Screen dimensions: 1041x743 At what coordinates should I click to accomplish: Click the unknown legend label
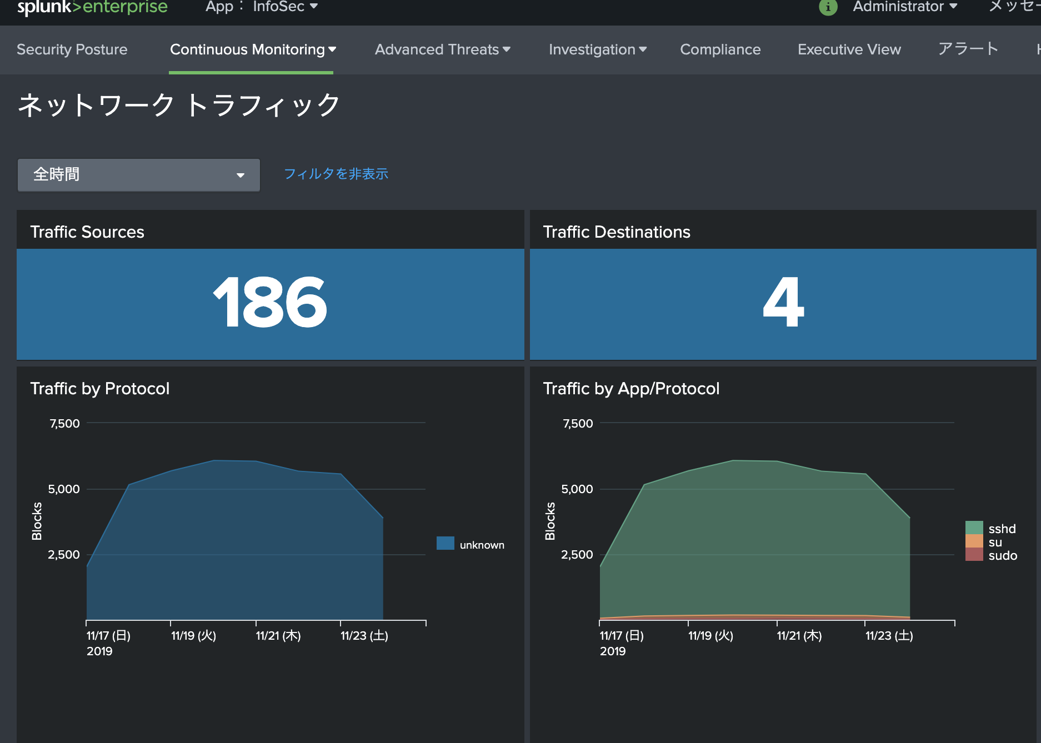[482, 545]
